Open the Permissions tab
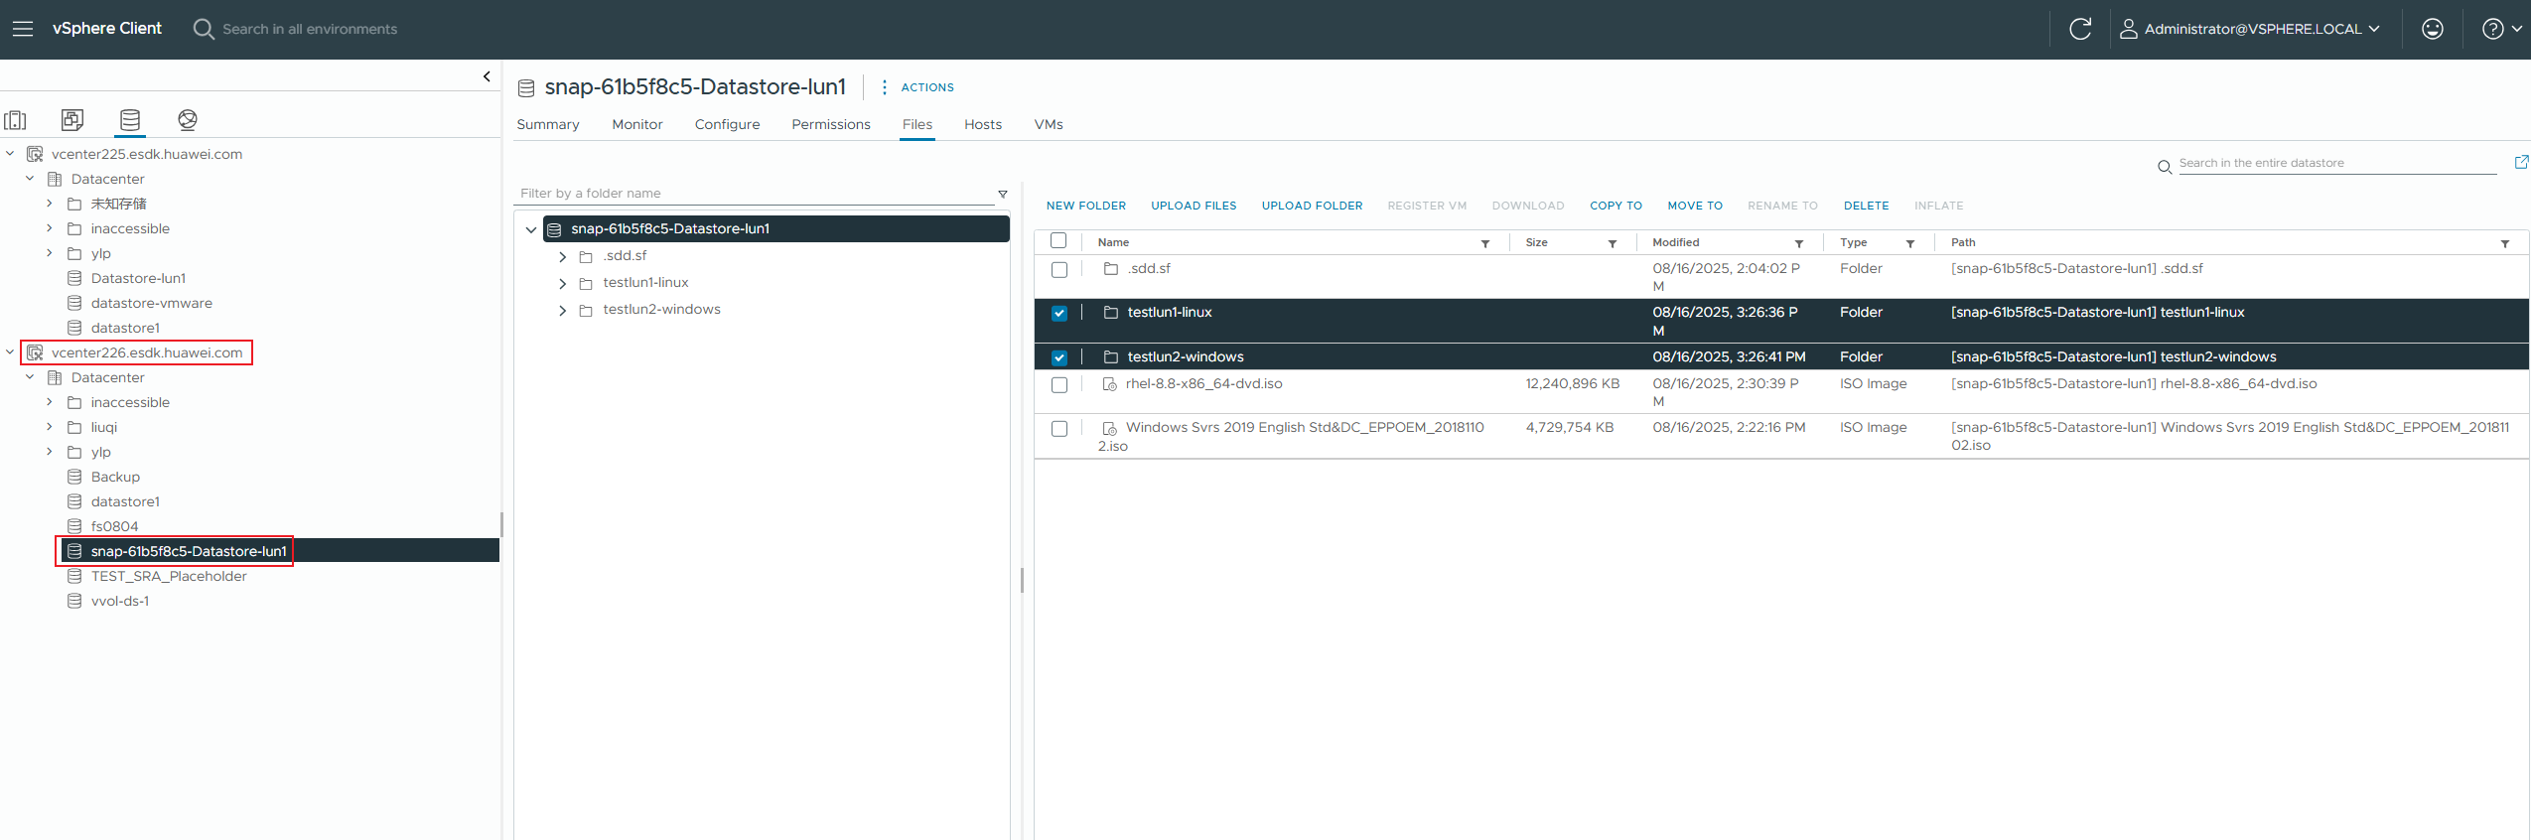The height and width of the screenshot is (840, 2531). pyautogui.click(x=831, y=124)
